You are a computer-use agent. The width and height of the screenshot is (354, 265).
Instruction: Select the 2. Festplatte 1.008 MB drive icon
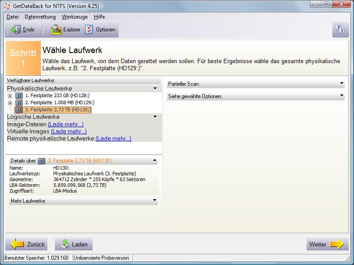[19, 103]
